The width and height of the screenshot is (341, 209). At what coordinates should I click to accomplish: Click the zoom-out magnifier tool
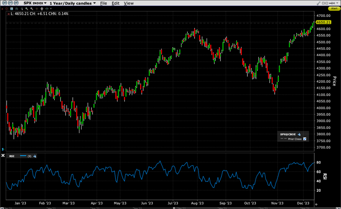31,8
